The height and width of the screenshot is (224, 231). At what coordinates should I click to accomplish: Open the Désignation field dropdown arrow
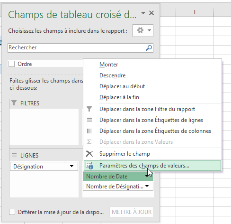[71, 166]
